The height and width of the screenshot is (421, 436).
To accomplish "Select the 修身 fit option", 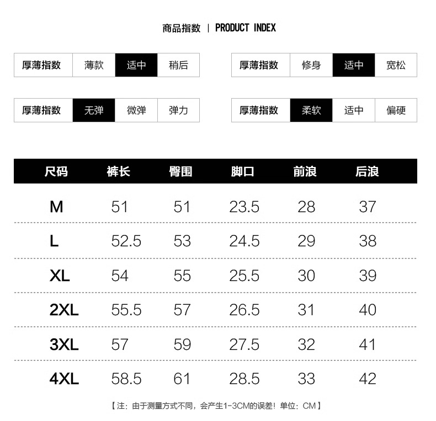I will tap(311, 65).
